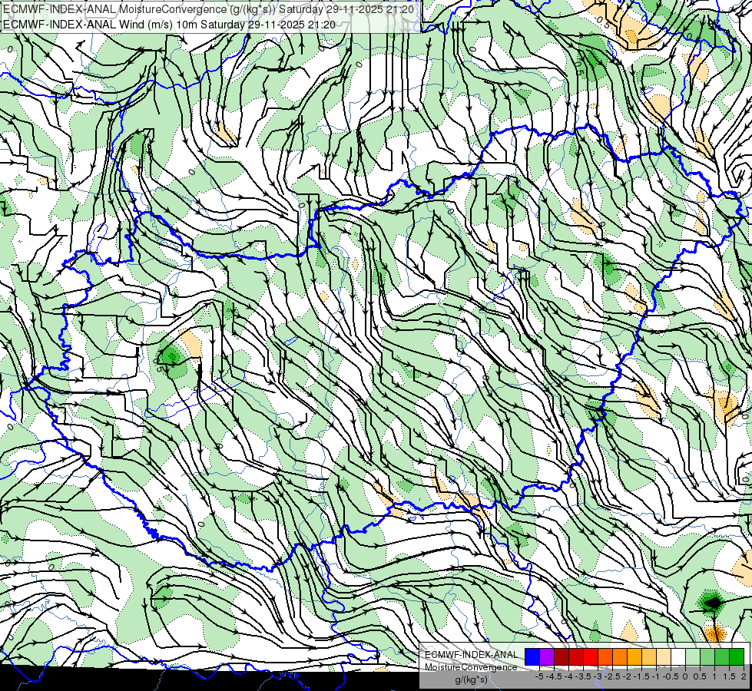Image resolution: width=752 pixels, height=691 pixels.
Task: Click the legend unit 'g/(kg*s)'
Action: click(471, 679)
